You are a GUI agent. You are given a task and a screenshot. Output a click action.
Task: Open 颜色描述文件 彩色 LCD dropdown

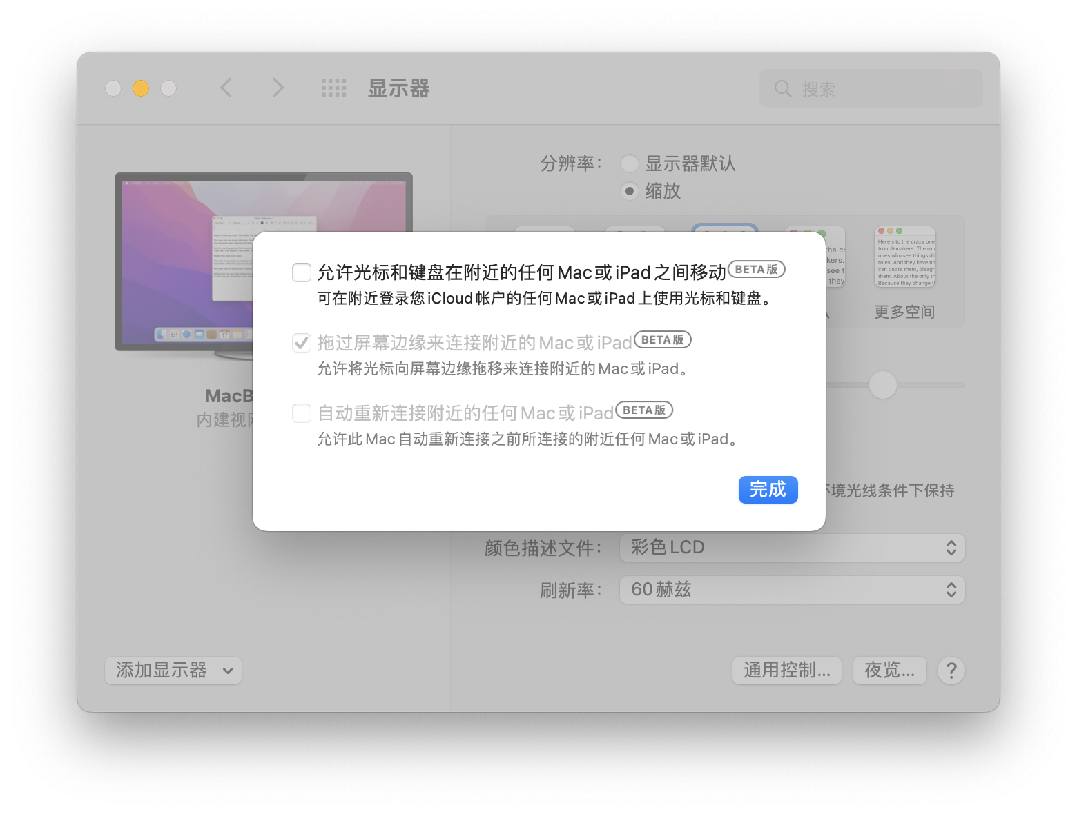792,548
